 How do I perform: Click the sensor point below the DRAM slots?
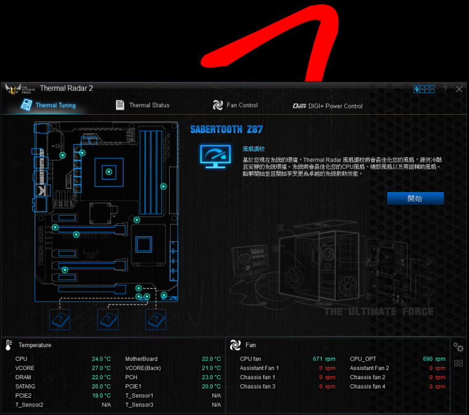pyautogui.click(x=137, y=220)
